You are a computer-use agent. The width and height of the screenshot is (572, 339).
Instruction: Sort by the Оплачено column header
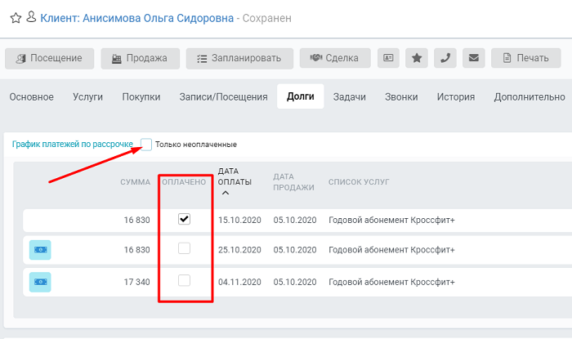tap(184, 182)
